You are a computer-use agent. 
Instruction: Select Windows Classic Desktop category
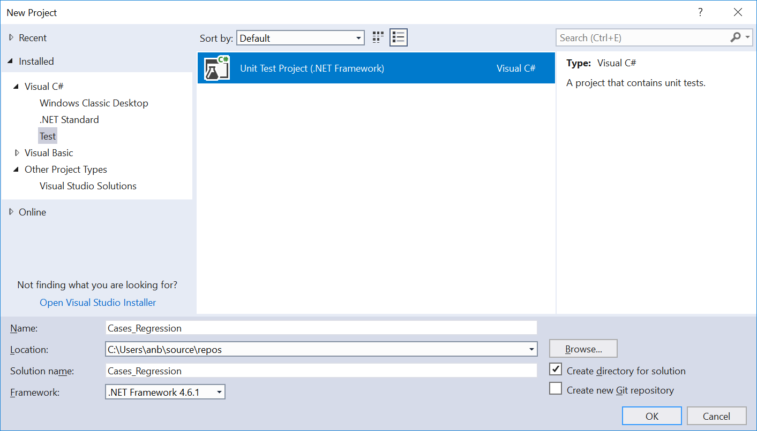pyautogui.click(x=94, y=103)
